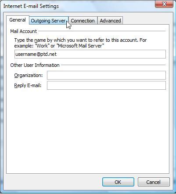Switch to the Outgoing Server tab
The width and height of the screenshot is (176, 194).
pyautogui.click(x=49, y=21)
